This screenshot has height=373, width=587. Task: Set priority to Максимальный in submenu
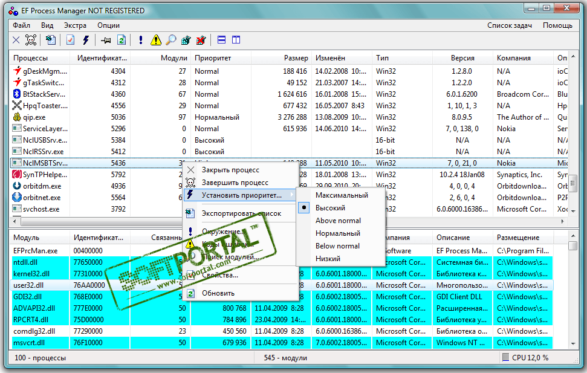coord(342,195)
